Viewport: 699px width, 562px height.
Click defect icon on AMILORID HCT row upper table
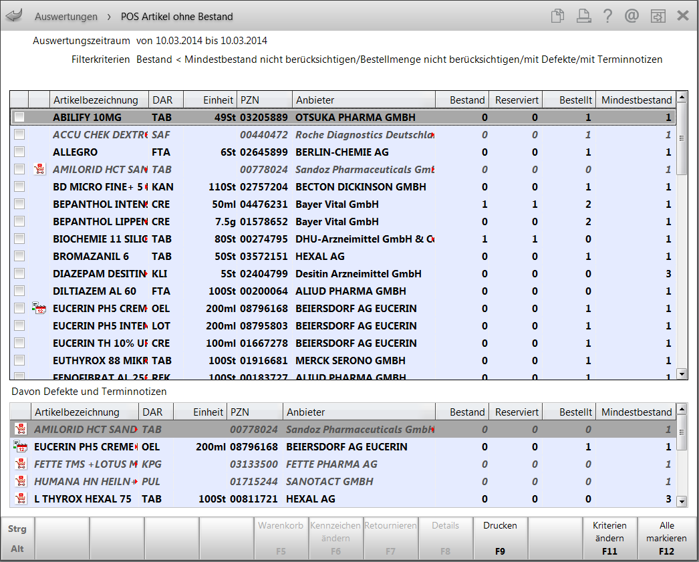(x=39, y=169)
